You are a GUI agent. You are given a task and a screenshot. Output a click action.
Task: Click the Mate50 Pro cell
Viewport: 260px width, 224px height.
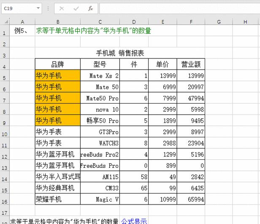click(100, 98)
